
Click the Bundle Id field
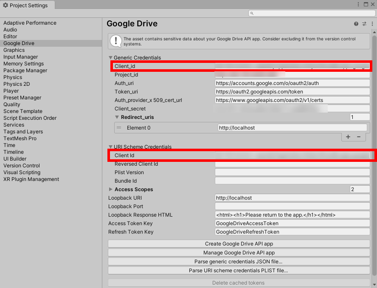point(293,181)
